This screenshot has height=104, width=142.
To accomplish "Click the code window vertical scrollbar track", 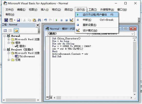I will pos(135,67).
